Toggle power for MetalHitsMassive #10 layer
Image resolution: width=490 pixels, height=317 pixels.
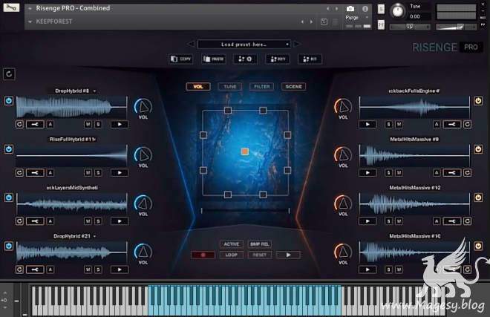(478, 246)
